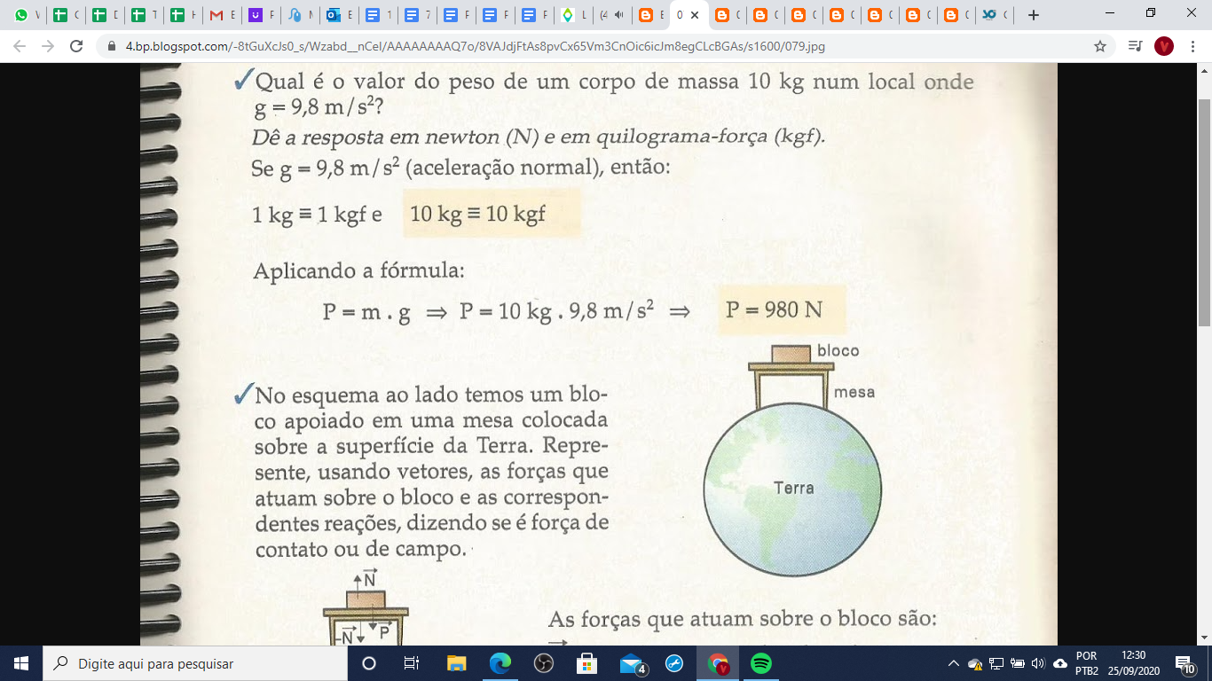Click the textbook page image to zoom

tap(599, 354)
